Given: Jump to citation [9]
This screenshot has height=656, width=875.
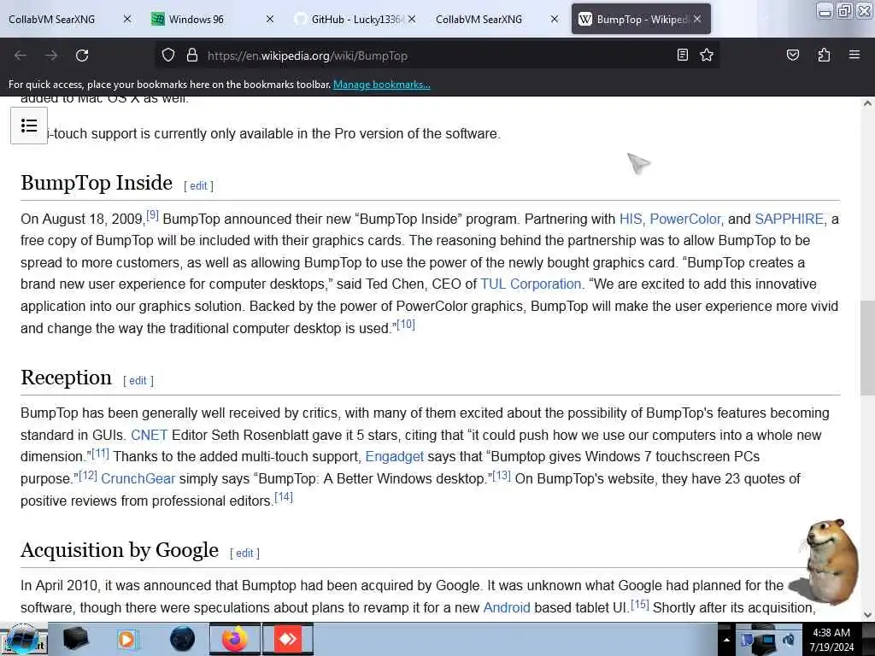Looking at the screenshot, I should (x=152, y=214).
